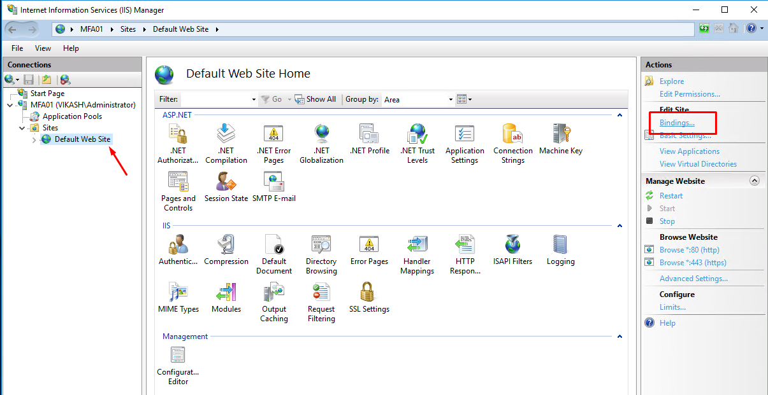Click the address bar path field

(373, 29)
